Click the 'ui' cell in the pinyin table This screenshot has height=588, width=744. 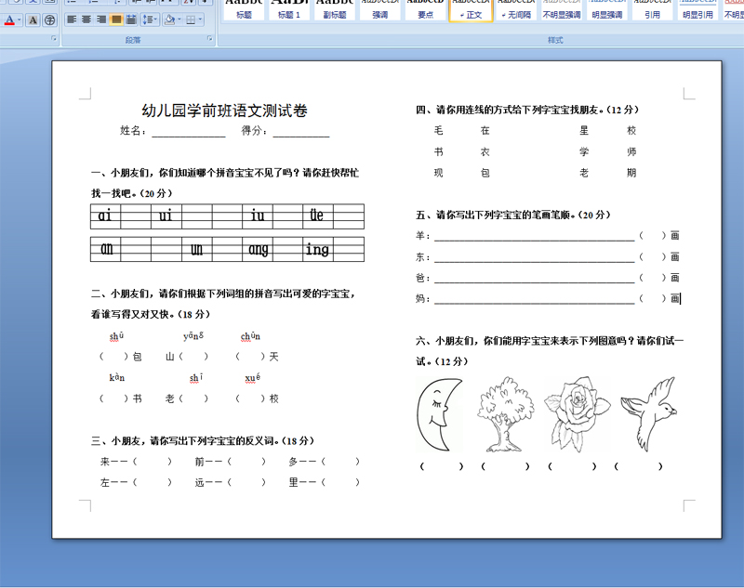pos(166,216)
